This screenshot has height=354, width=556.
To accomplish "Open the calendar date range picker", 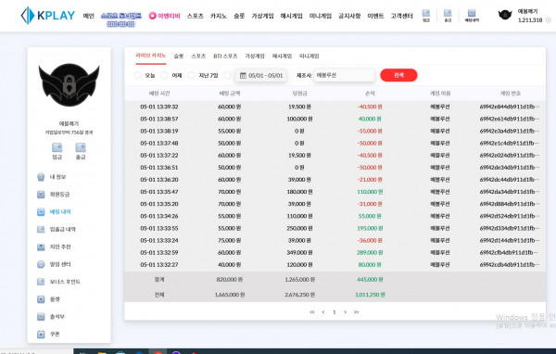I will click(261, 75).
